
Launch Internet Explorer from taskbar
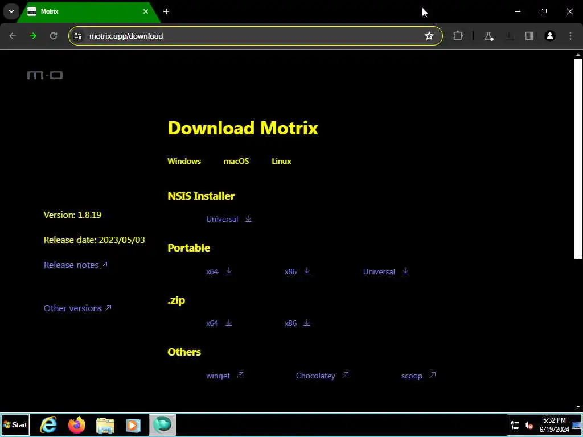point(48,425)
